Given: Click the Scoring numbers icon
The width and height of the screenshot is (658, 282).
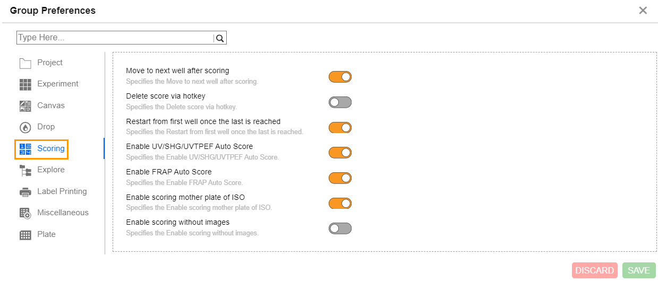Looking at the screenshot, I should pyautogui.click(x=25, y=149).
